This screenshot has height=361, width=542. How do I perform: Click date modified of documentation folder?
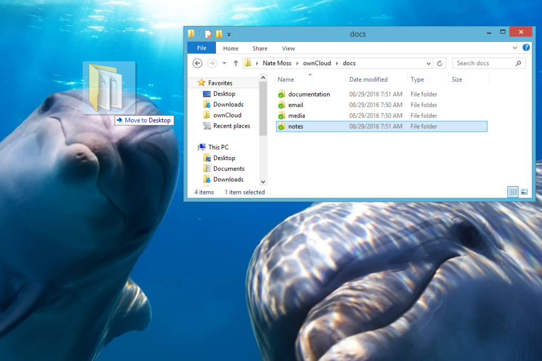(376, 94)
